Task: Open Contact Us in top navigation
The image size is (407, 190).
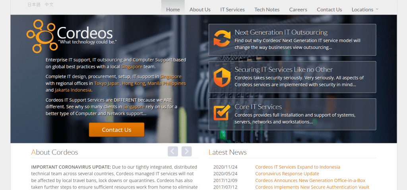Action: (x=329, y=9)
